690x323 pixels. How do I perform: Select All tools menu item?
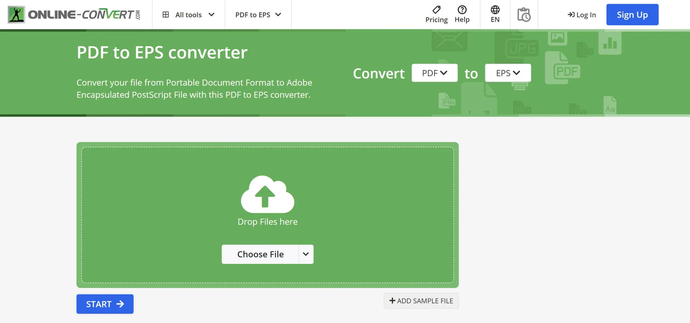[x=188, y=15]
